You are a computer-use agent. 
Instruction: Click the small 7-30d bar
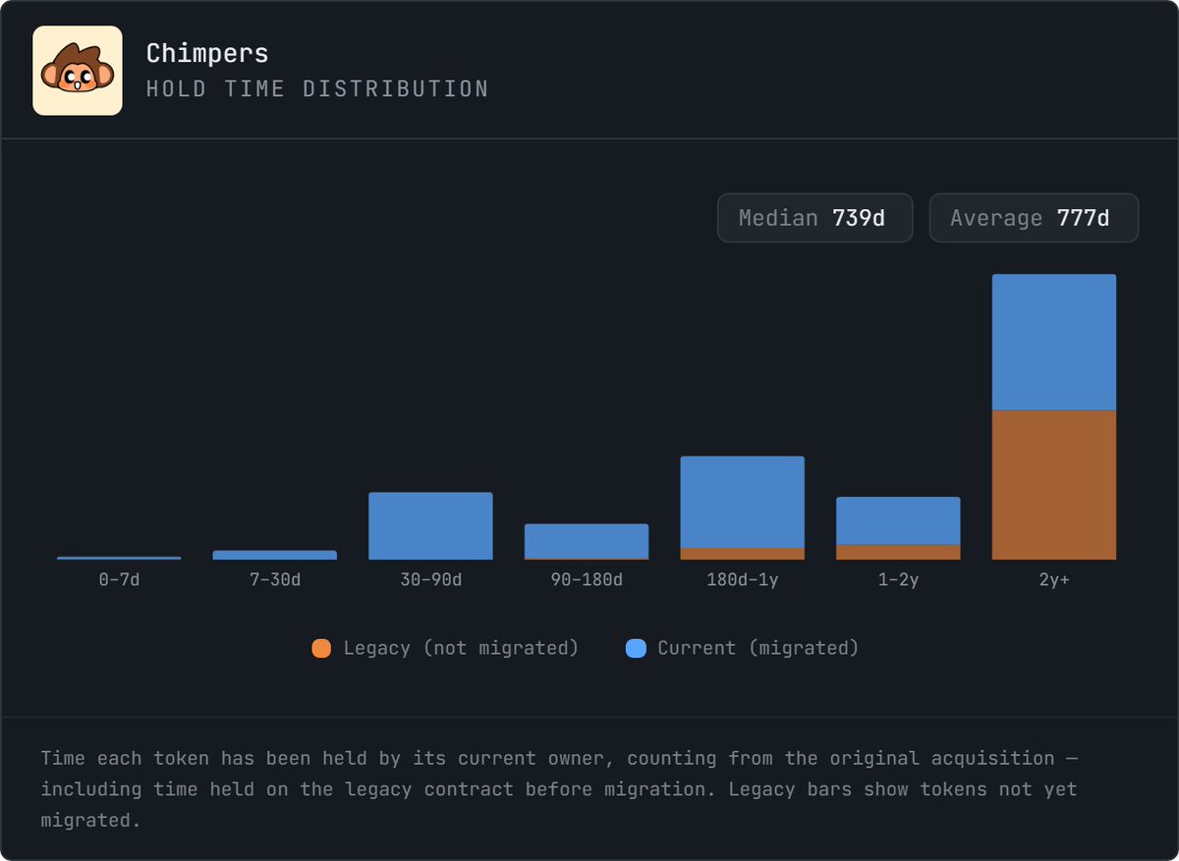(x=275, y=555)
